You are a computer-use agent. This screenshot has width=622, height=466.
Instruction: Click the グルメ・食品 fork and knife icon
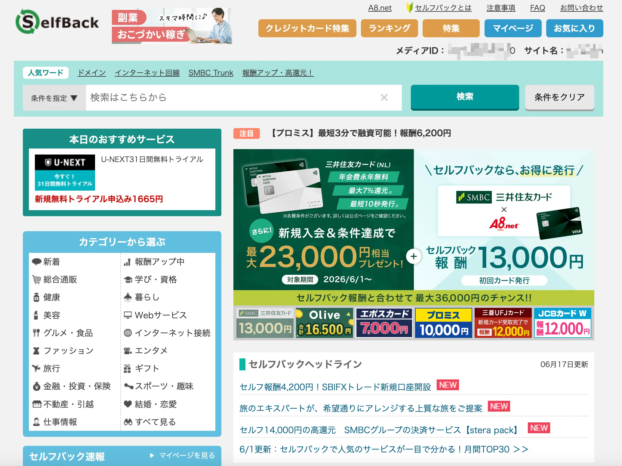click(x=36, y=333)
